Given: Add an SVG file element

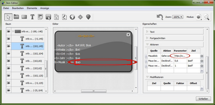Looking at the screenshot, I should pyautogui.click(x=56, y=17).
